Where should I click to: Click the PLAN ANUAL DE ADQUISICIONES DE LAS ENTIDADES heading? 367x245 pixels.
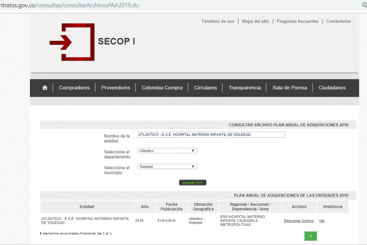tap(291, 195)
